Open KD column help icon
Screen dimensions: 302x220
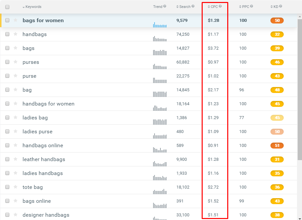pyautogui.click(x=281, y=6)
